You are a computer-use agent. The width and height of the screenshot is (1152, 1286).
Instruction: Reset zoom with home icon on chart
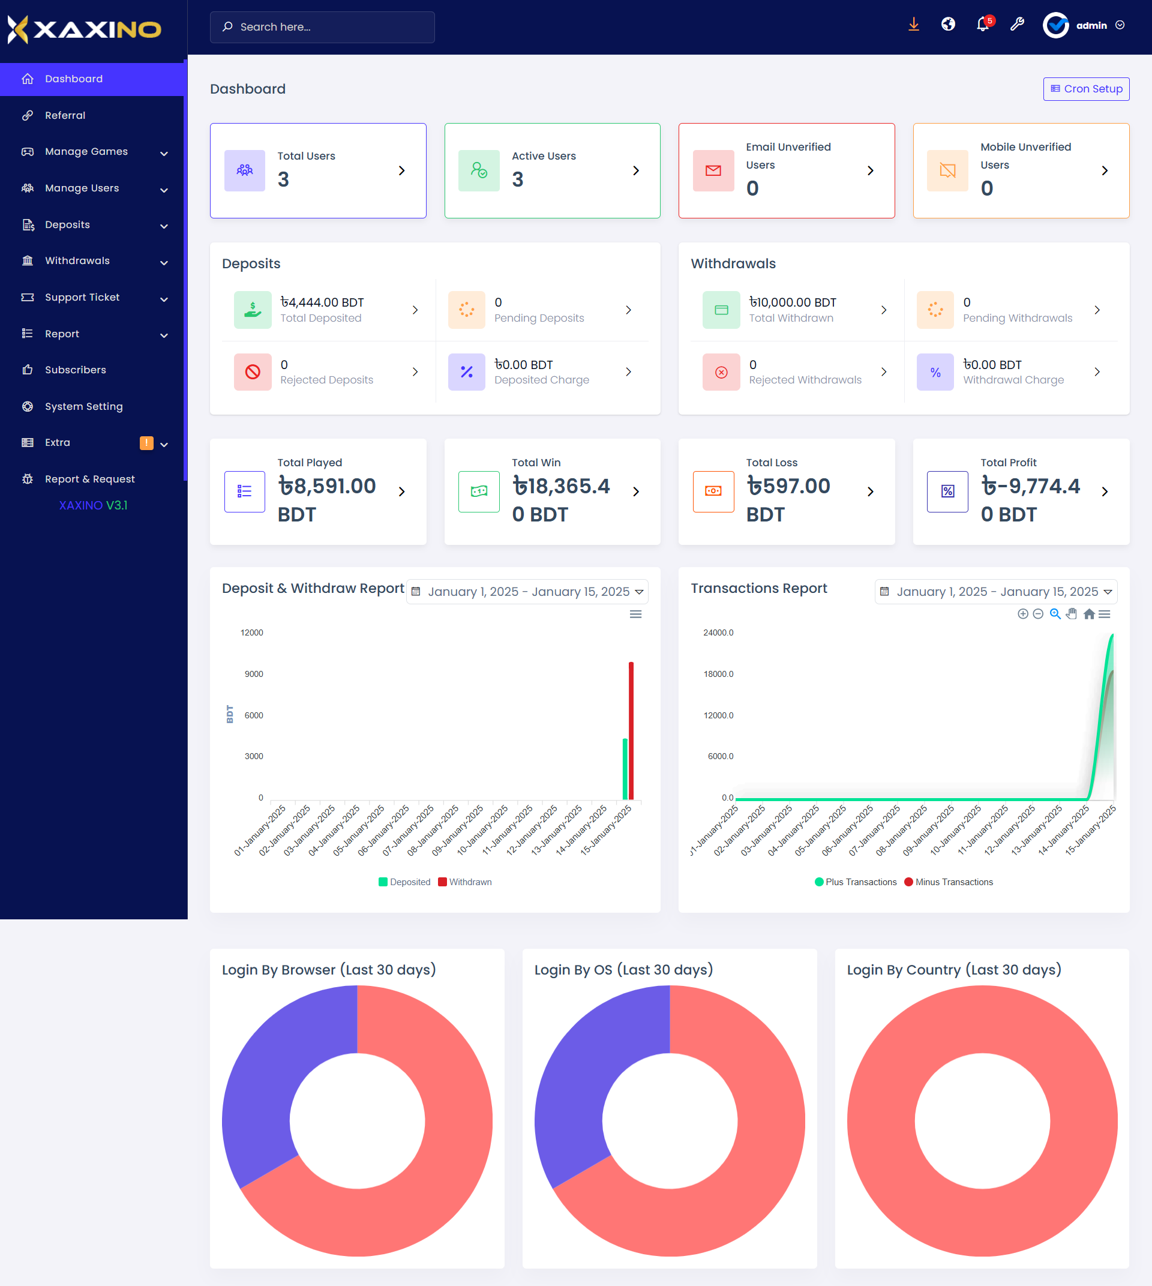click(1089, 613)
